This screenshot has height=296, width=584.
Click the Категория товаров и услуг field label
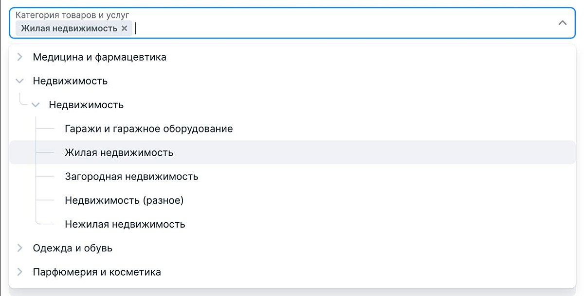(x=72, y=15)
